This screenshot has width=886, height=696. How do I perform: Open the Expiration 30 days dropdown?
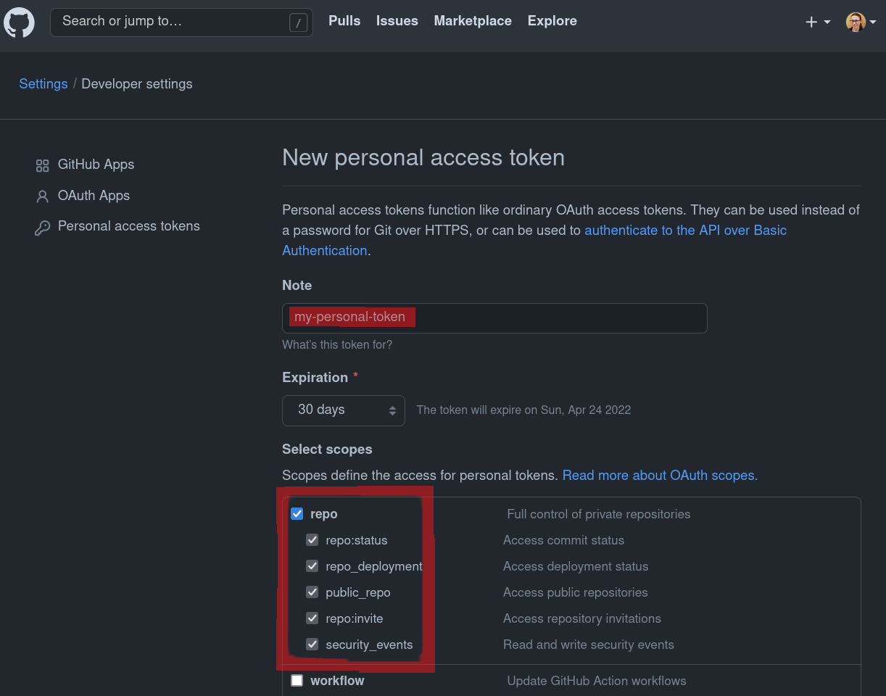343,410
